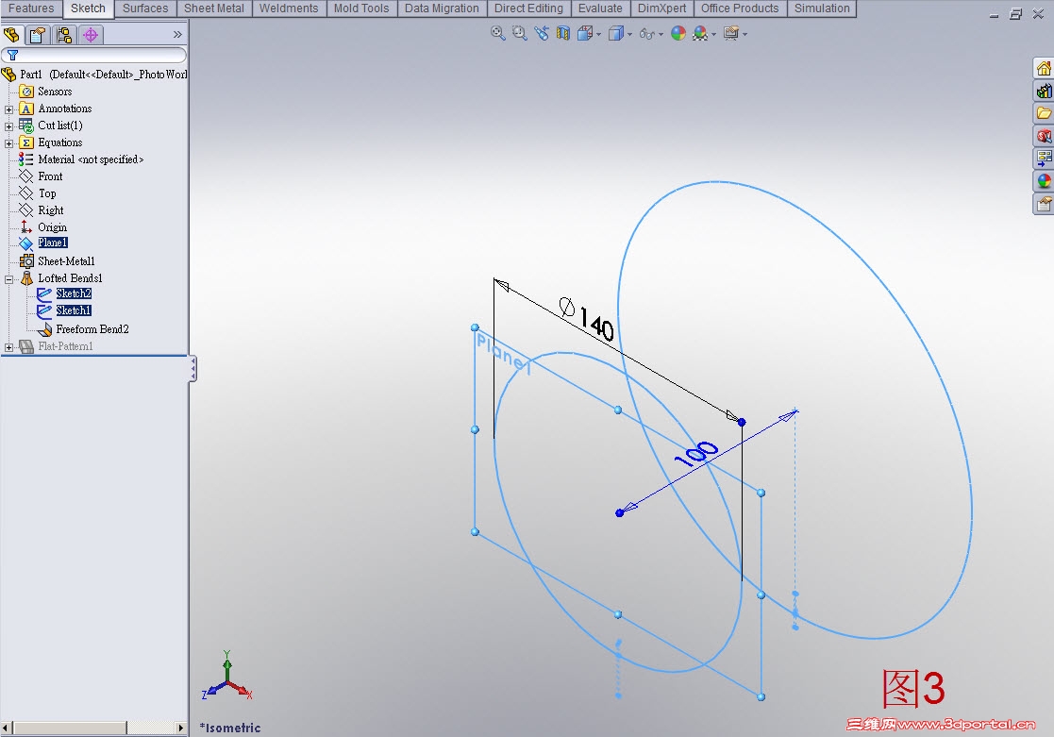Open the Hide/Show Items dropdown arrow
The height and width of the screenshot is (737, 1054).
661,34
